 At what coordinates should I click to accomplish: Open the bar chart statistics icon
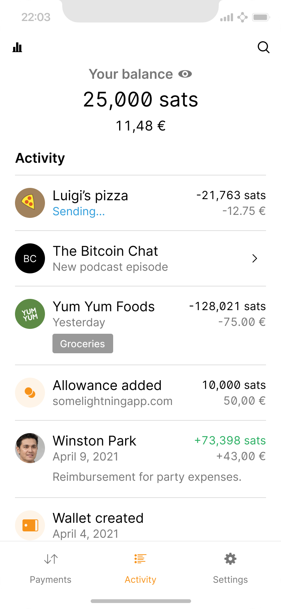[17, 47]
